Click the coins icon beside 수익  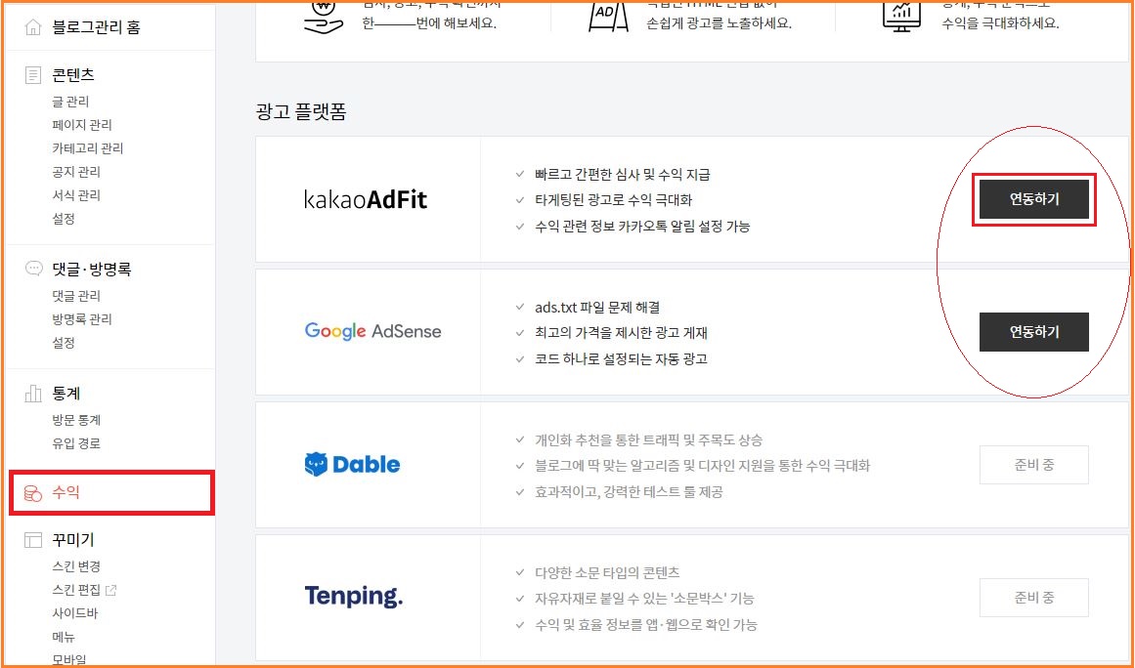tap(33, 493)
